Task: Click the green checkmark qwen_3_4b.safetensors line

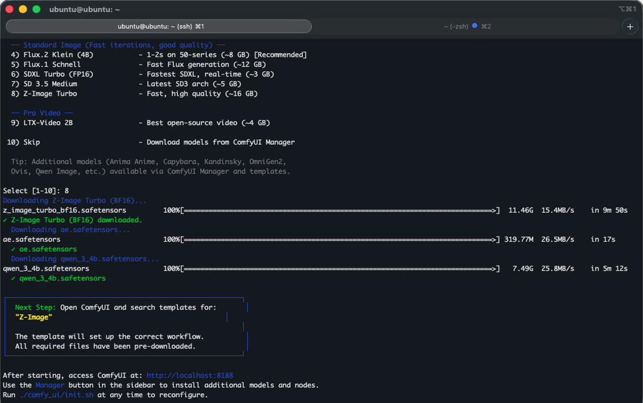Action: (x=58, y=278)
